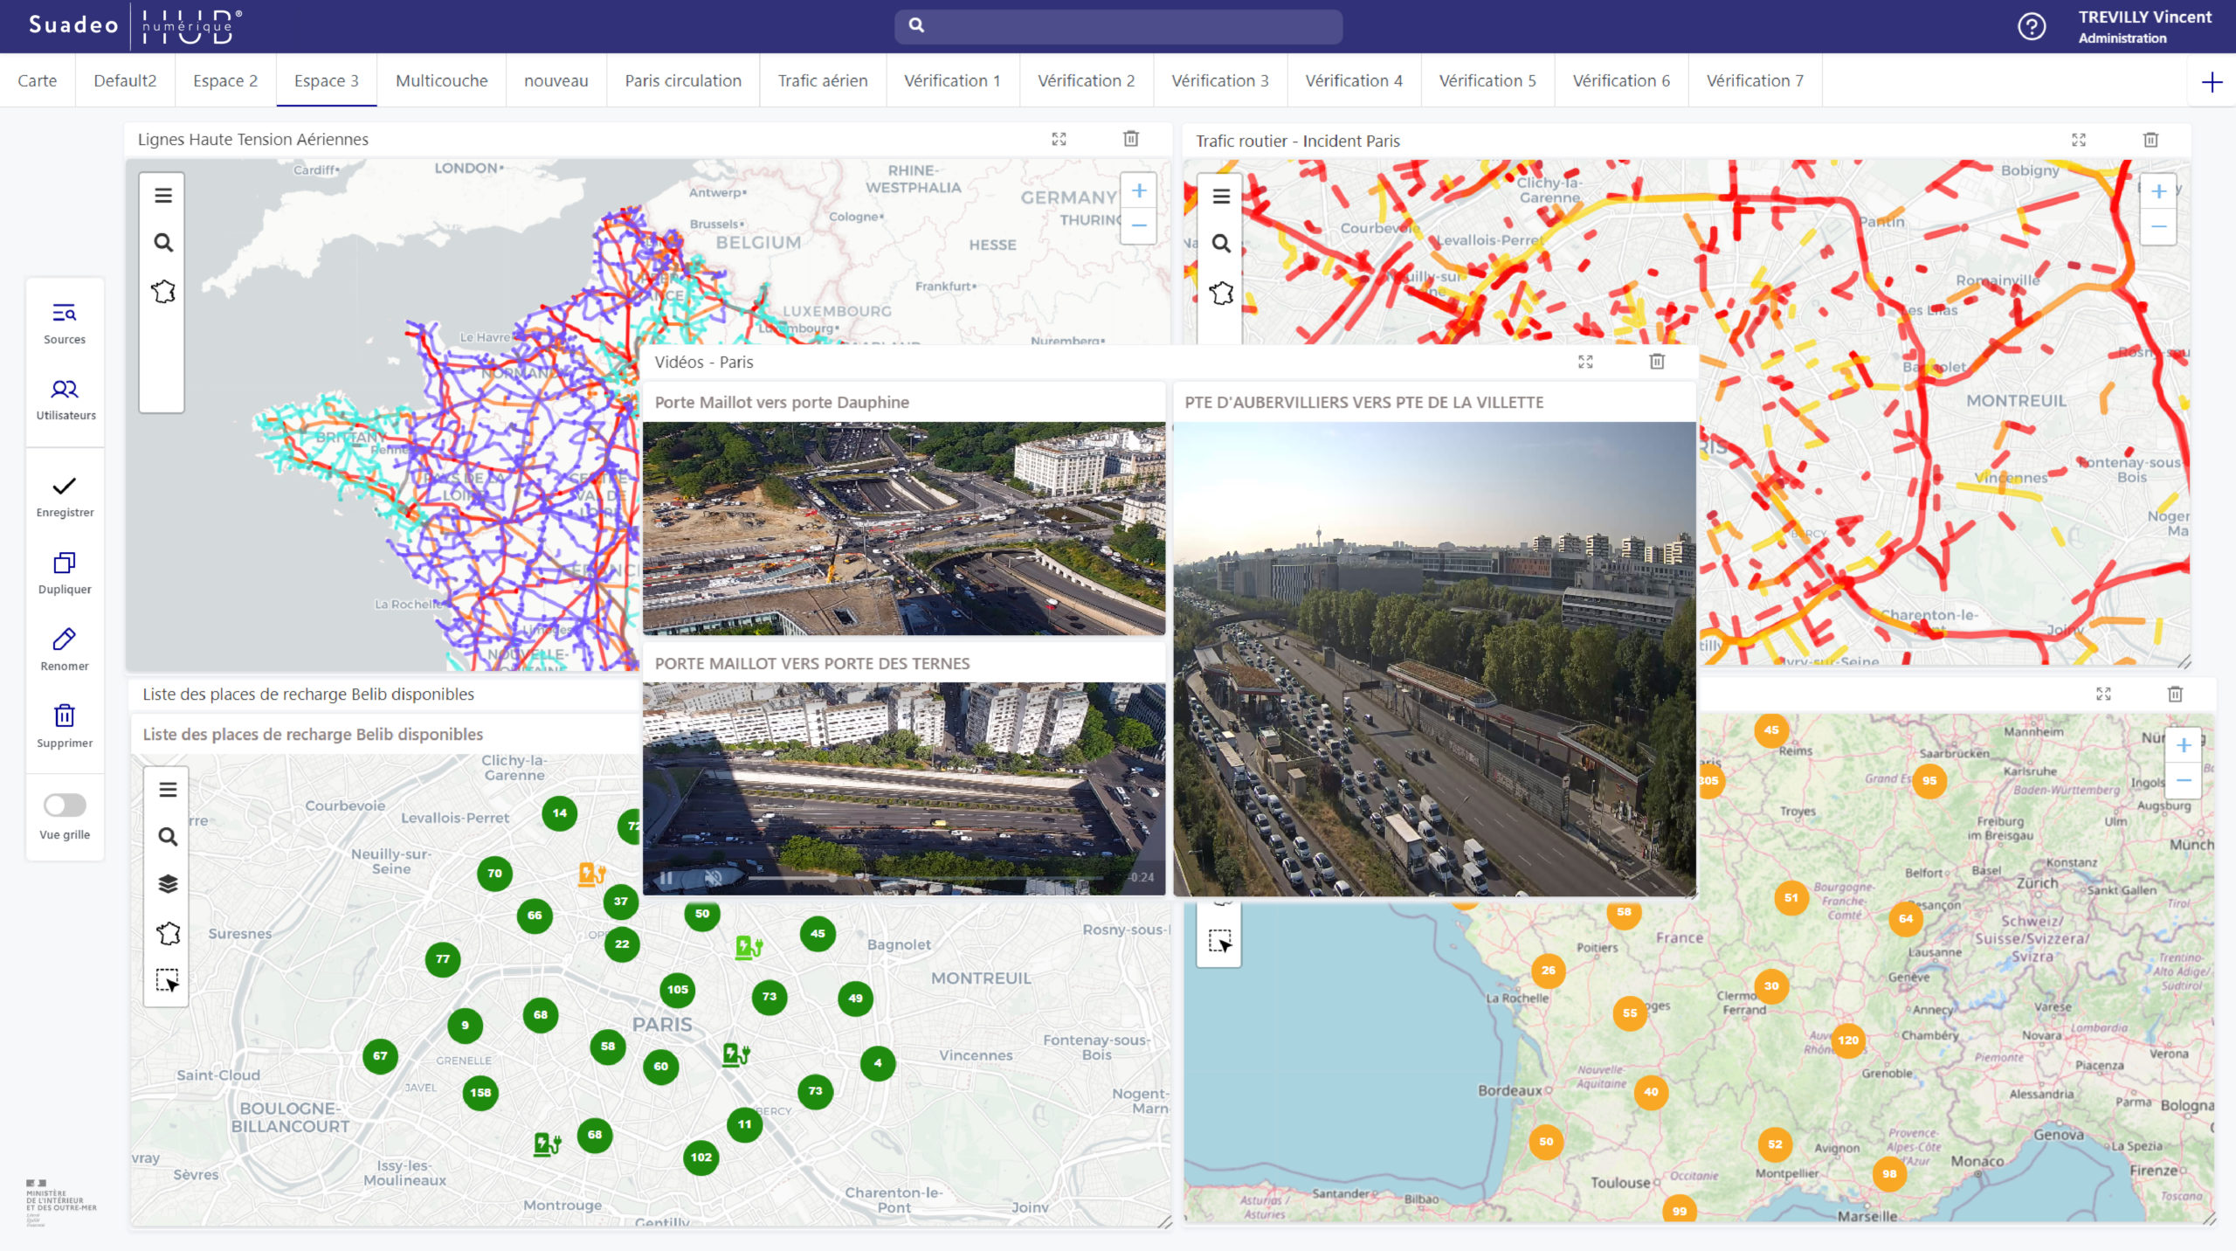The height and width of the screenshot is (1251, 2236).
Task: Click Supprimer trash icon in sidebar
Action: point(65,715)
